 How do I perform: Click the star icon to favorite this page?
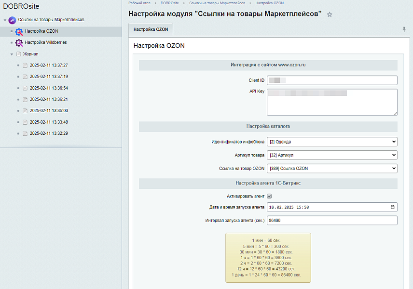point(330,15)
